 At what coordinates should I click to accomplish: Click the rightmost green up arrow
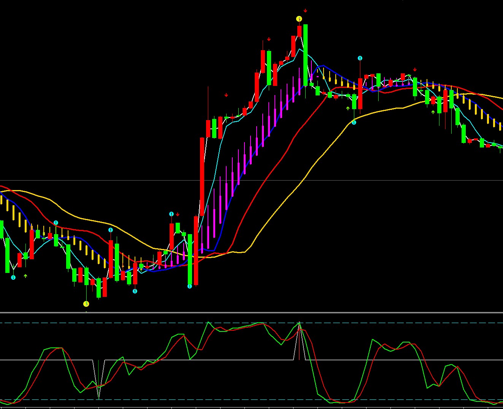[x=433, y=112]
